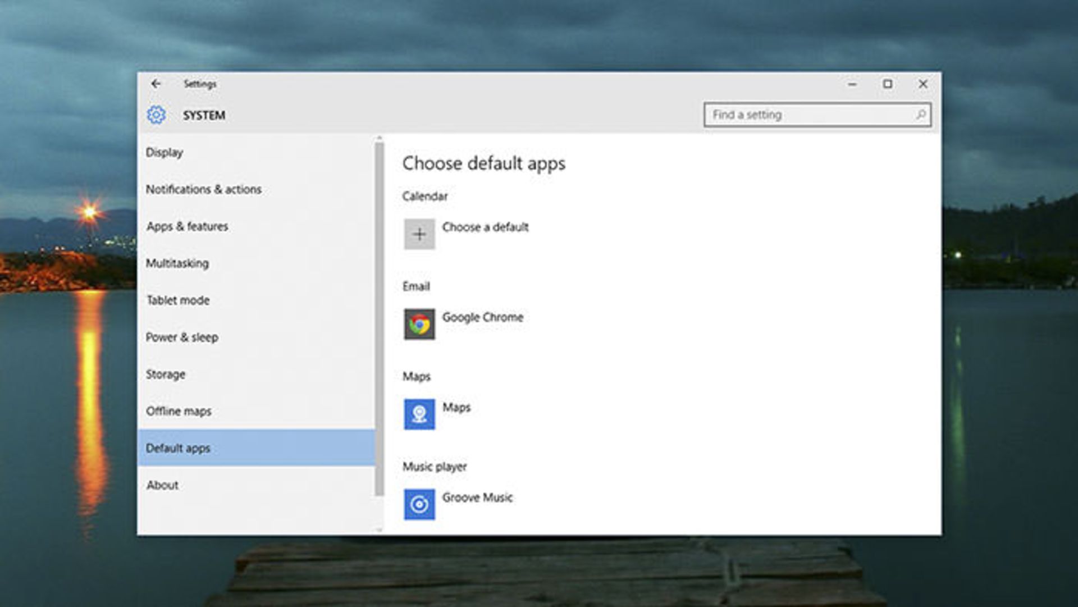Open Storage settings
Image resolution: width=1078 pixels, height=607 pixels.
(256, 374)
